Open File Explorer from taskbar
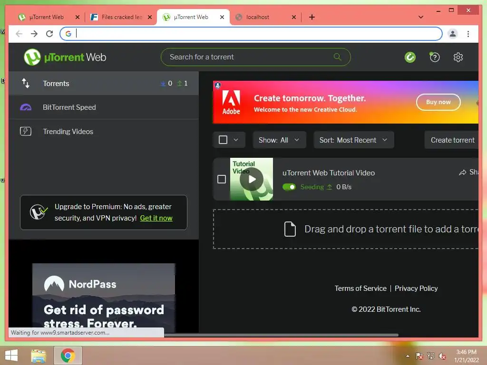The height and width of the screenshot is (365, 487). [39, 355]
